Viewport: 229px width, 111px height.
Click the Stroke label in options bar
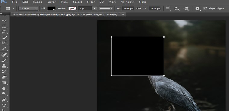62,8
